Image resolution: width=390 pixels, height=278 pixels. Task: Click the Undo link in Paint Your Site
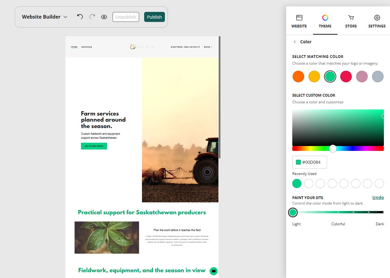coord(378,198)
